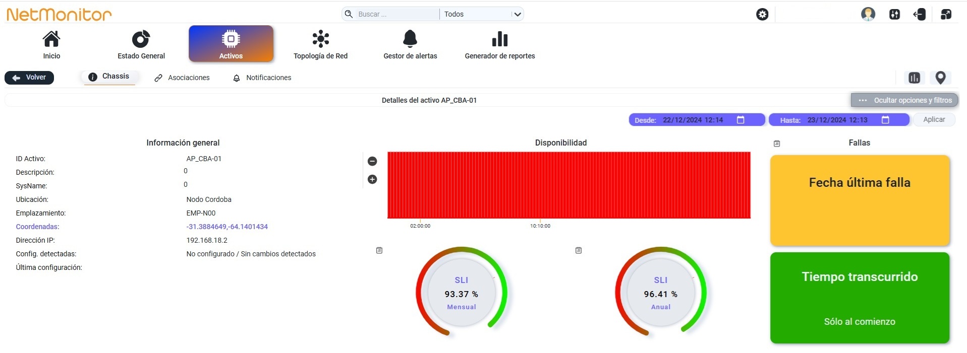
Task: Open calendar picker in Desde date field
Action: (741, 120)
